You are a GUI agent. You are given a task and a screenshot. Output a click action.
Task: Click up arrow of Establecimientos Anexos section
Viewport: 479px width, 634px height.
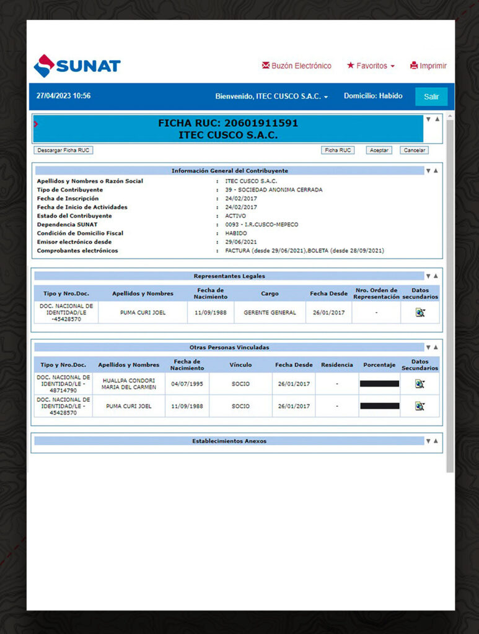[436, 441]
